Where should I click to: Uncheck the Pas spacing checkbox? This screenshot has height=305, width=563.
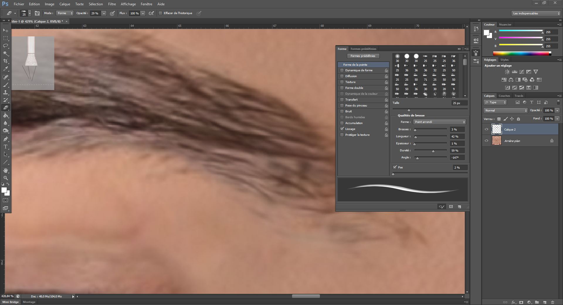coord(395,167)
